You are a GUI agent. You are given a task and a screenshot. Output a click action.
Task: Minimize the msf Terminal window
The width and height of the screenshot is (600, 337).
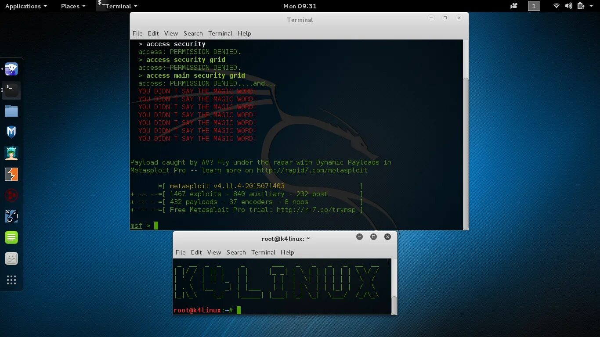pyautogui.click(x=431, y=18)
